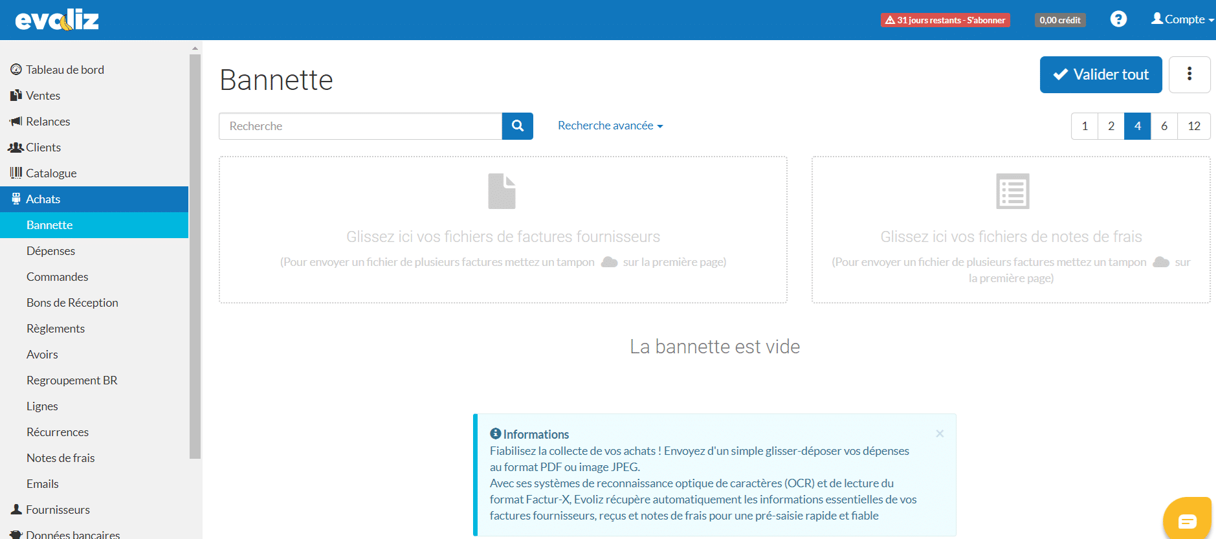Open the help question mark icon
Image resolution: width=1216 pixels, height=539 pixels.
pos(1118,19)
